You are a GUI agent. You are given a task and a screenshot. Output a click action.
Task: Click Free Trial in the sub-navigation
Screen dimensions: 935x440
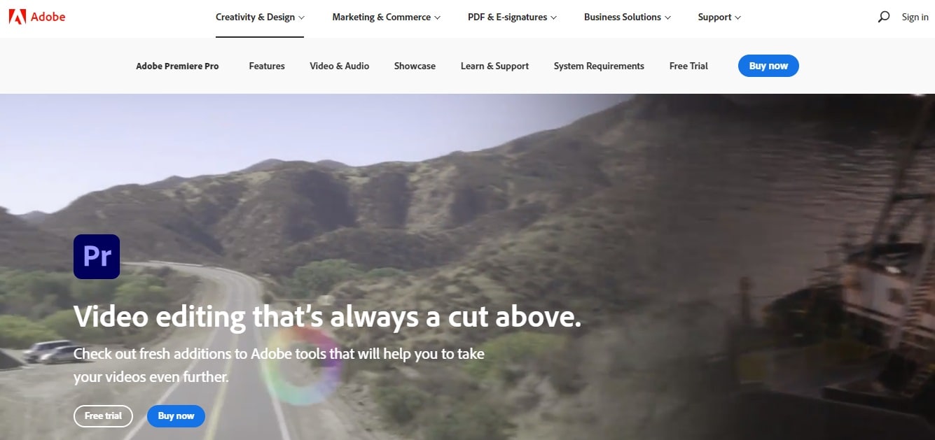(x=688, y=66)
